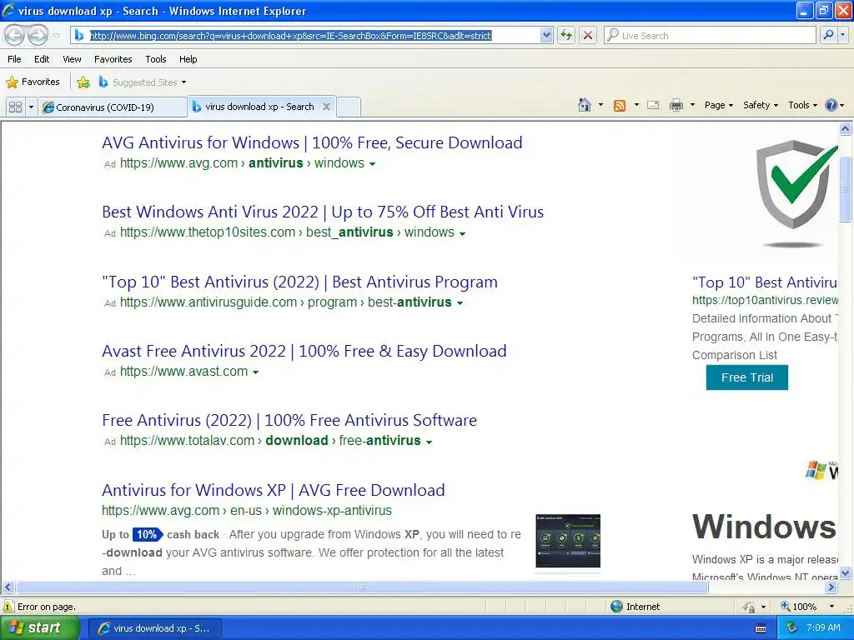
Task: Click the Stop loading red X icon
Action: (588, 35)
